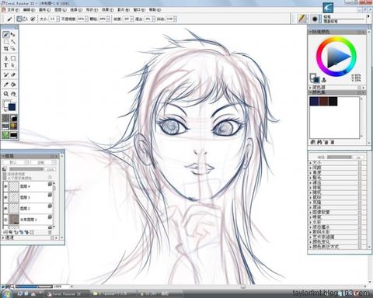Viewport: 373px width, 298px height.
Task: Select the Layer Adjuster tool
Action: click(13, 35)
